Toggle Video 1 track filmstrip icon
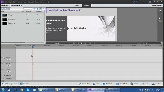 [4, 64]
